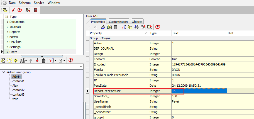Select the Univ lists row
The image size is (254, 119).
tap(40, 42)
